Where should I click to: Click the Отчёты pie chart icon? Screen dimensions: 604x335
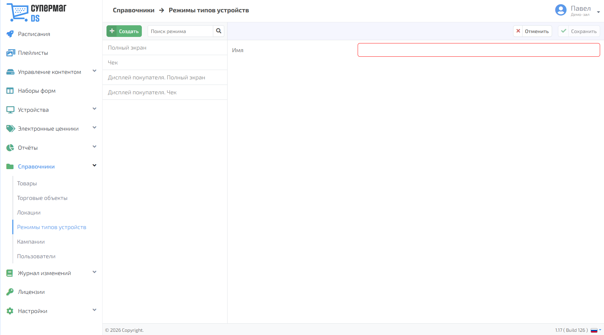[x=10, y=148]
